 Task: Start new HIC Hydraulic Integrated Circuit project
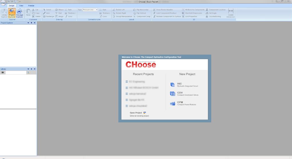(x=184, y=85)
